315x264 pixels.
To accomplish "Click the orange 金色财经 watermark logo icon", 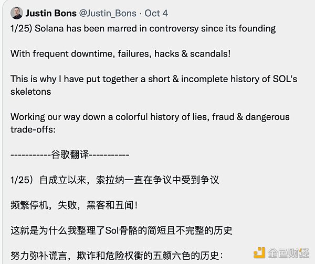I will point(259,253).
